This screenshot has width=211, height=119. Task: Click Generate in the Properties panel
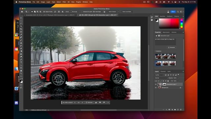pos(171,48)
